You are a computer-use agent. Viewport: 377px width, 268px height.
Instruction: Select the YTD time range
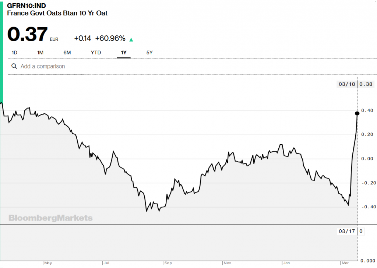[96, 53]
